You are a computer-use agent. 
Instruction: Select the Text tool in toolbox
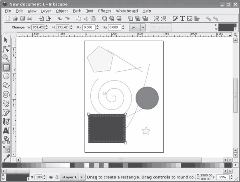click(6, 131)
